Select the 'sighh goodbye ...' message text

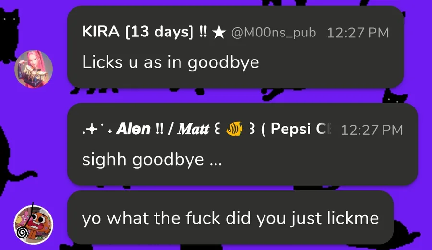click(152, 160)
